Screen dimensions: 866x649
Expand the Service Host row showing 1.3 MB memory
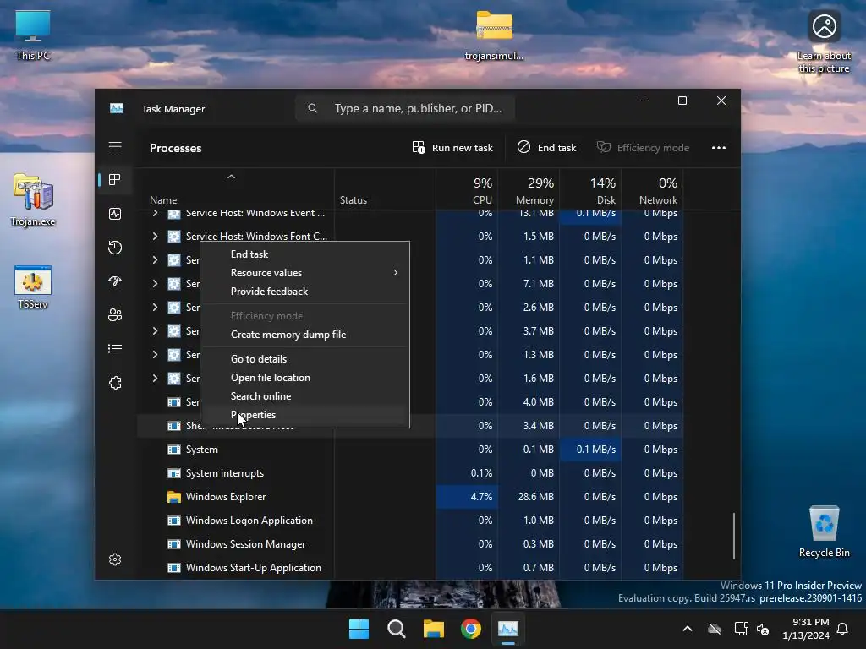tap(156, 354)
